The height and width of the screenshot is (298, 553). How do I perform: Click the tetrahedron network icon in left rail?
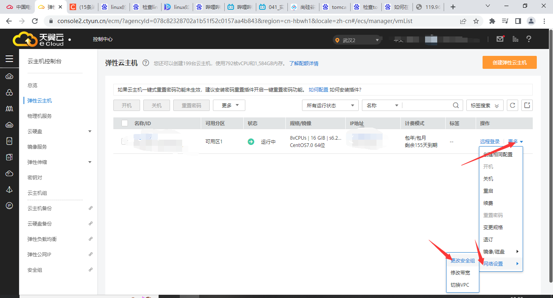[9, 189]
